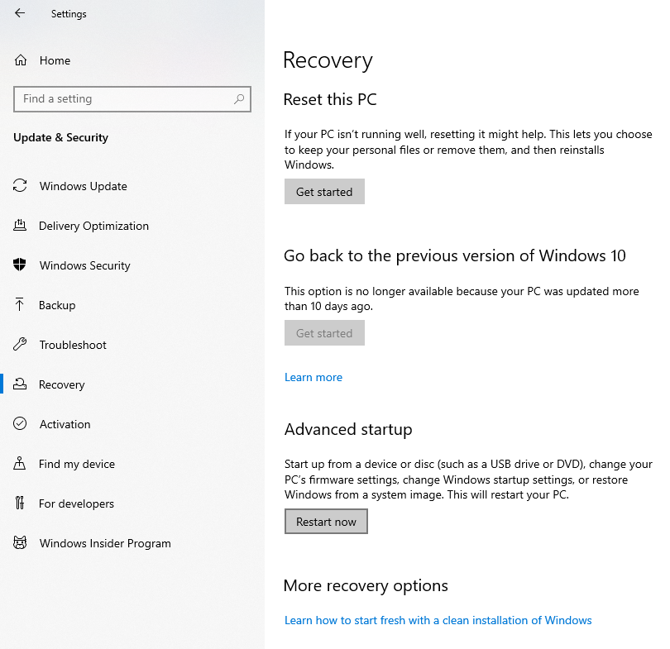This screenshot has width=670, height=649.
Task: Click the Troubleshoot wrench icon
Action: click(20, 344)
